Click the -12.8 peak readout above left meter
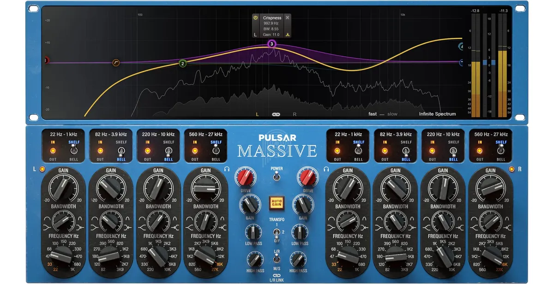Screen dimensions: 554x284 pos(475,10)
